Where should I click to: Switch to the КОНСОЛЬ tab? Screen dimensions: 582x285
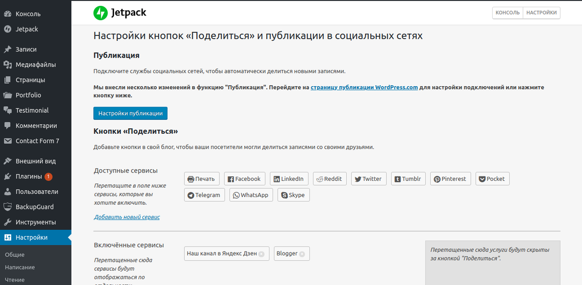tap(507, 13)
